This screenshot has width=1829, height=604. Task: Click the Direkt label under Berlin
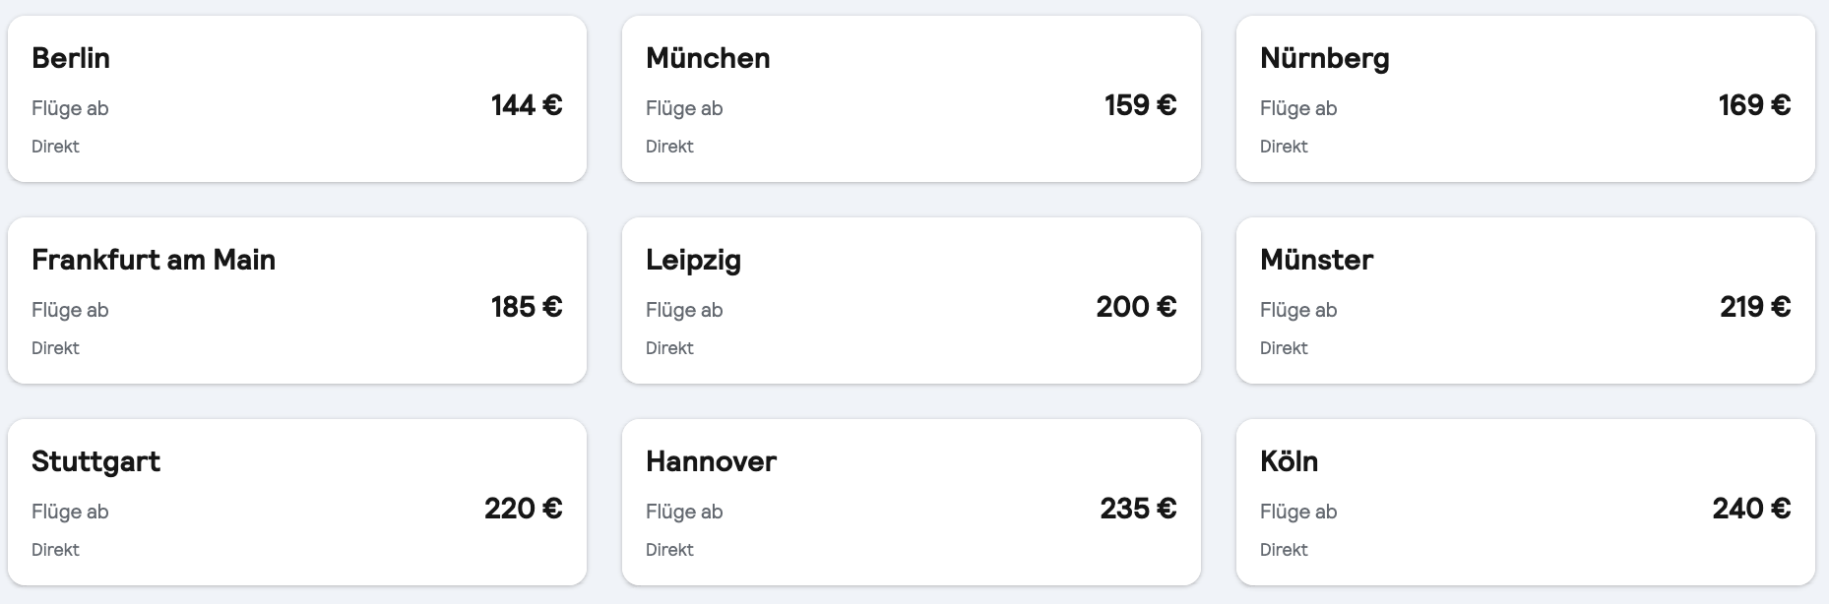56,146
